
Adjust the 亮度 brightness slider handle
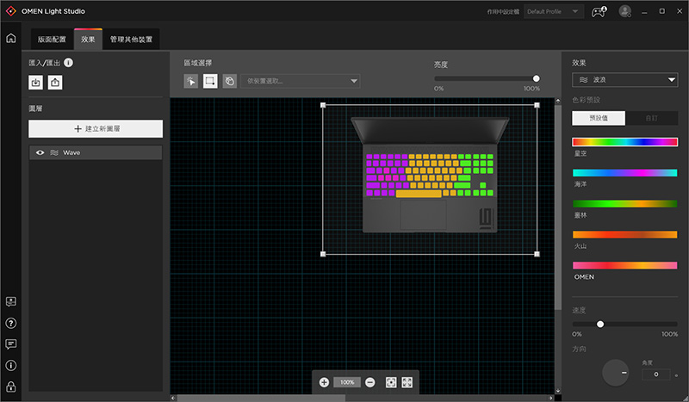click(536, 78)
